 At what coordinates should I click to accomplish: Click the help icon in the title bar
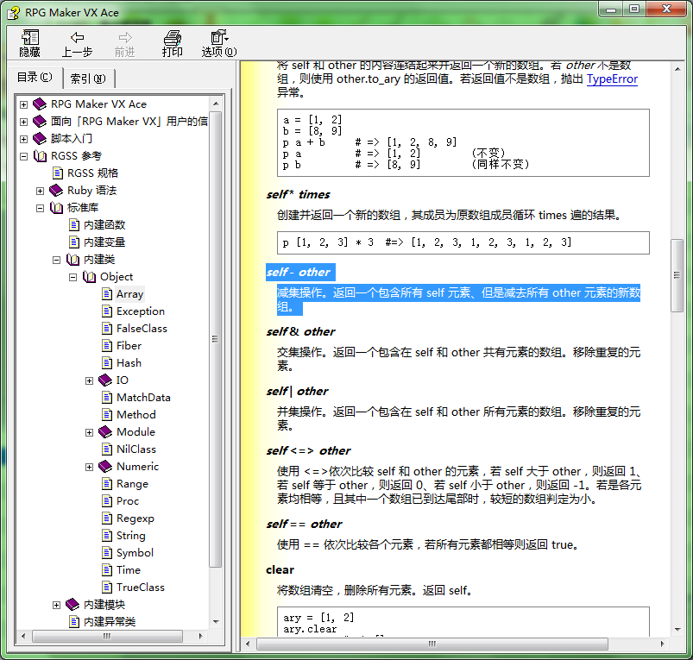click(13, 13)
